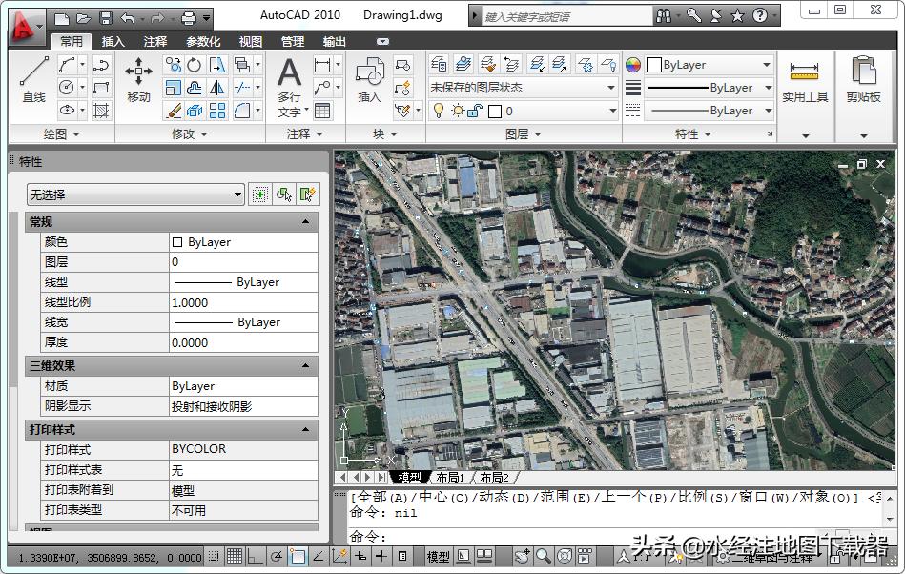
Task: Switch to the 布局1 layout tab
Action: pyautogui.click(x=450, y=478)
